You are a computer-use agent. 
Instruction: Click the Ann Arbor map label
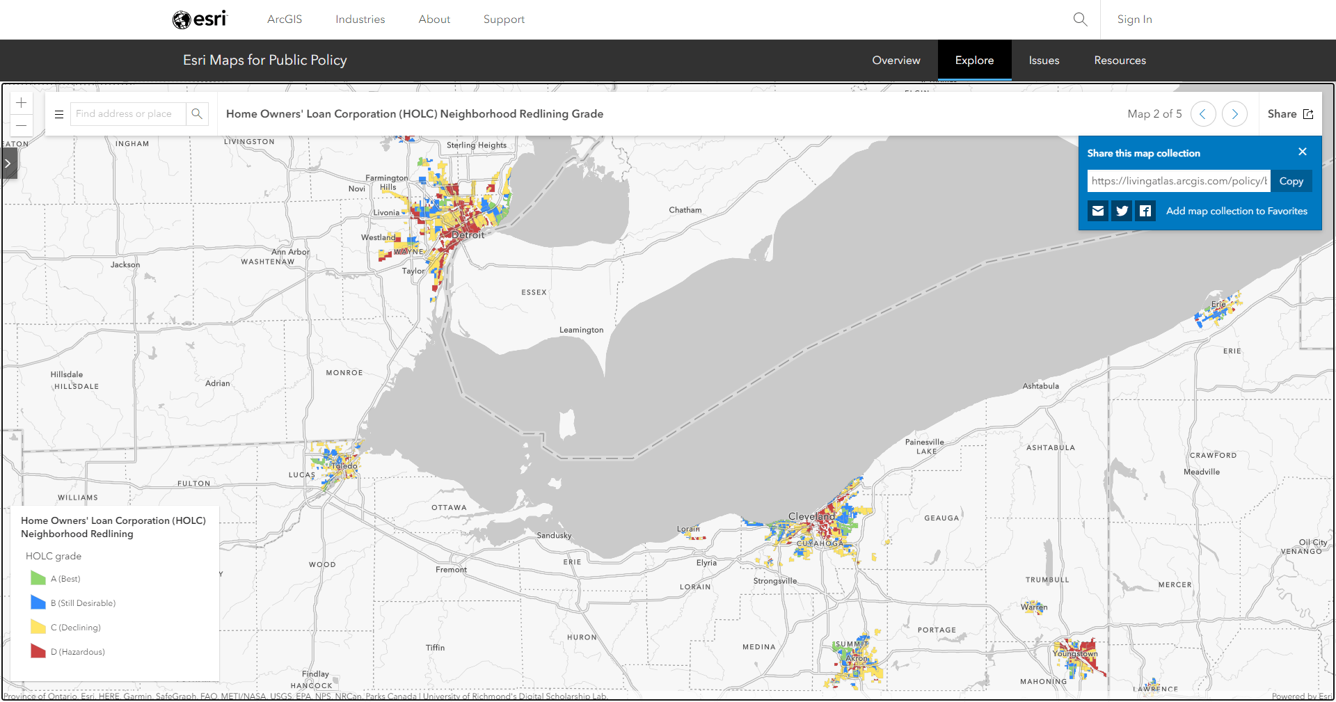tap(290, 252)
